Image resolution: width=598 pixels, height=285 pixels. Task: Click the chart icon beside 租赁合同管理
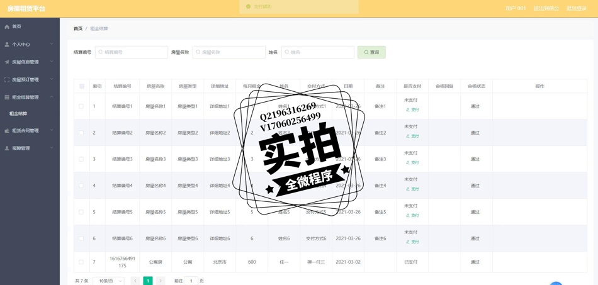7,131
